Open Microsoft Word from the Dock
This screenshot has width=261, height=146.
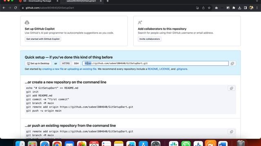223,144
